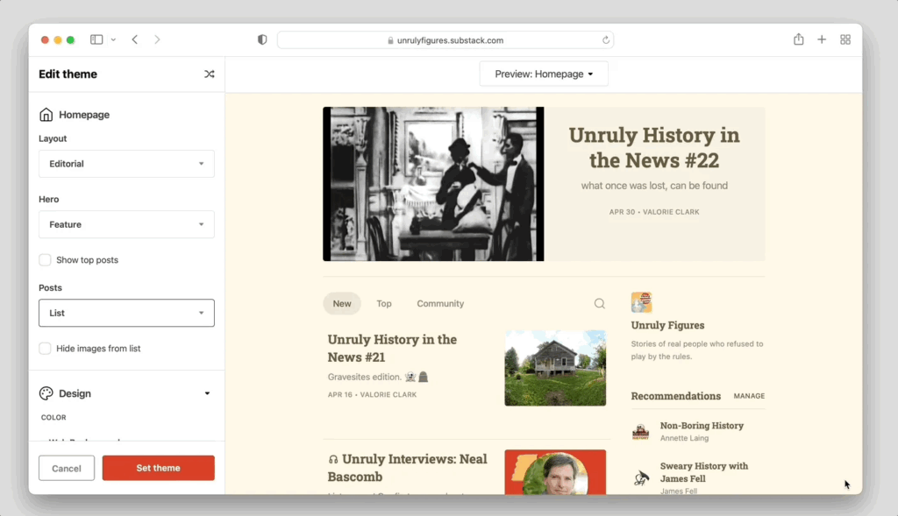Open the Preview: Homepage dropdown

pyautogui.click(x=544, y=74)
